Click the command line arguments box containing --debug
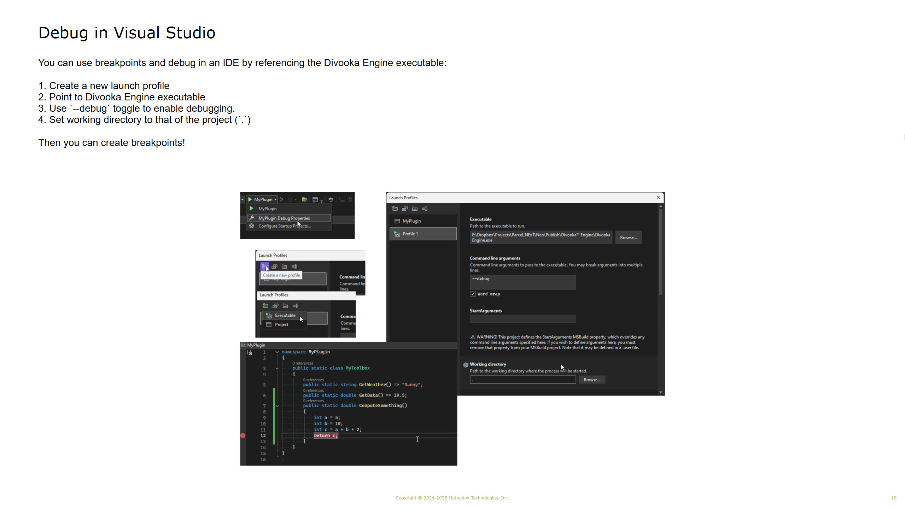The width and height of the screenshot is (905, 509). click(523, 282)
